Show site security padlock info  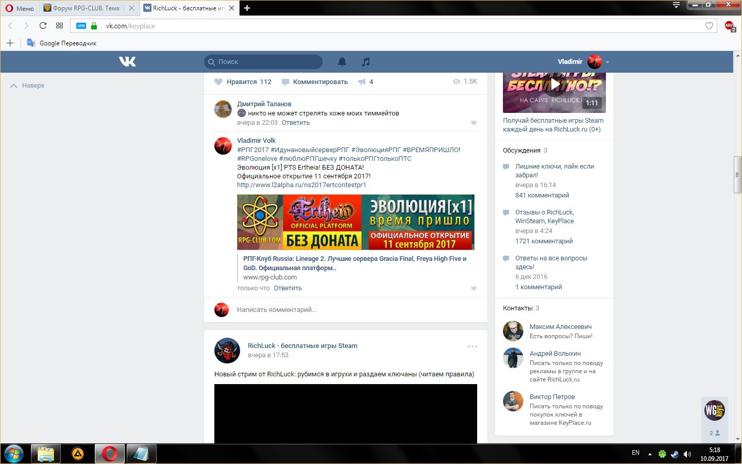tap(94, 26)
